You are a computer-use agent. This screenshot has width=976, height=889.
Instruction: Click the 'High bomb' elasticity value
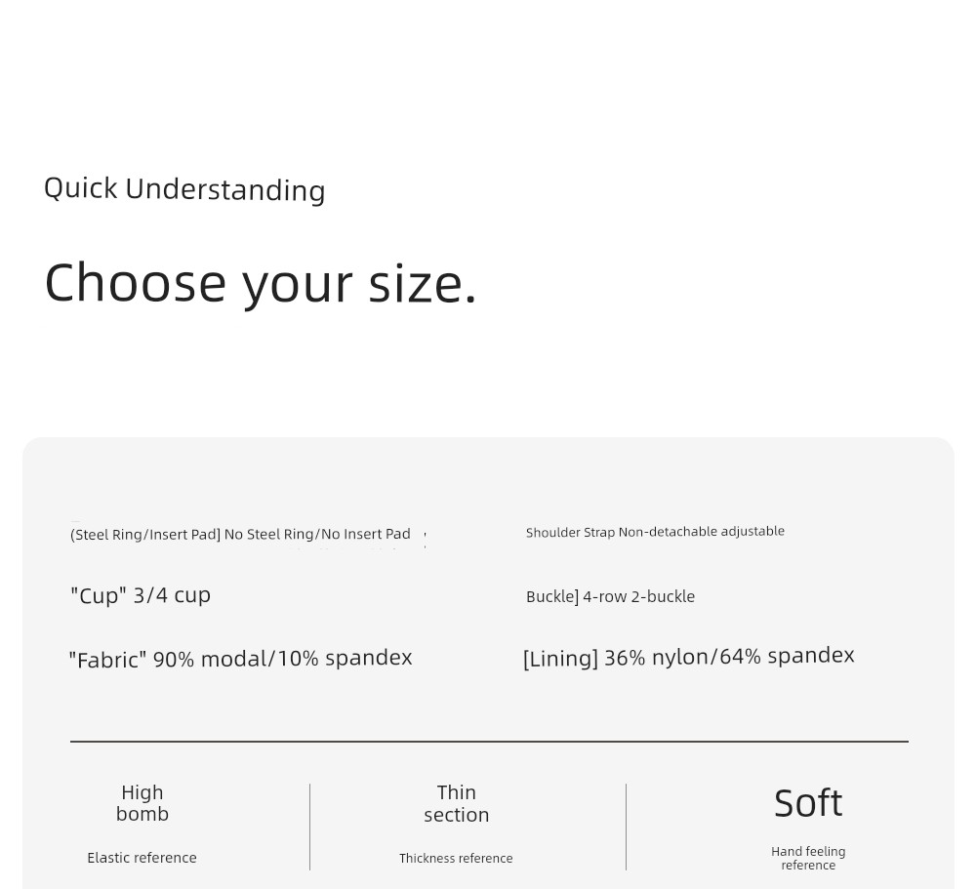(x=142, y=803)
